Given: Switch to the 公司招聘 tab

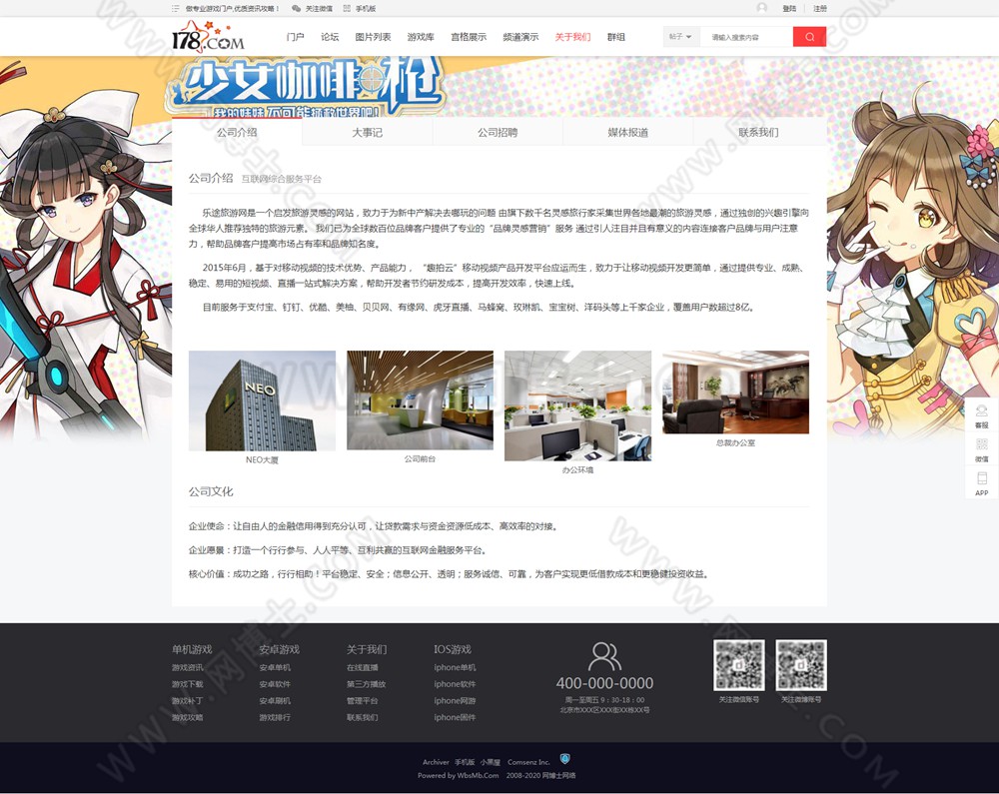Looking at the screenshot, I should tap(498, 133).
